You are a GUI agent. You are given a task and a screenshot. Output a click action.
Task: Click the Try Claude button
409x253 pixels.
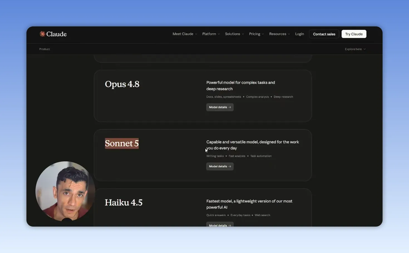354,34
